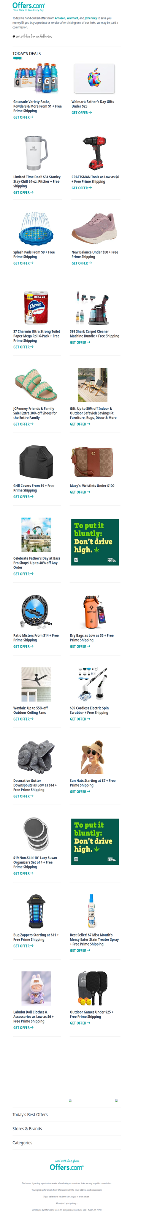Click GET OFFER under Shark Carpet Cleaner deal
The image size is (152, 1215).
coord(80,342)
